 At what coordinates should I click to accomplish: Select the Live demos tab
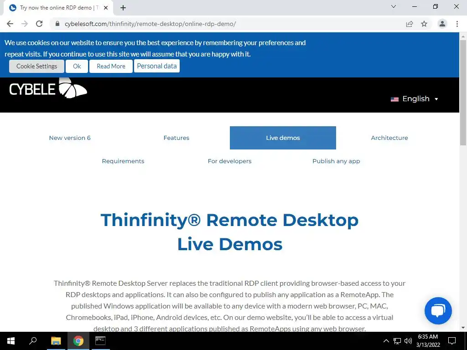pyautogui.click(x=283, y=138)
